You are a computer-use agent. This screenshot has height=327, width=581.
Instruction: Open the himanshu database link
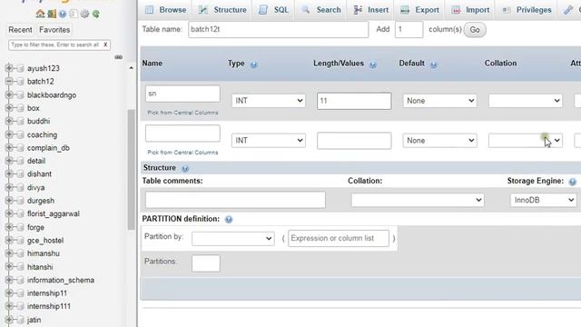click(44, 253)
